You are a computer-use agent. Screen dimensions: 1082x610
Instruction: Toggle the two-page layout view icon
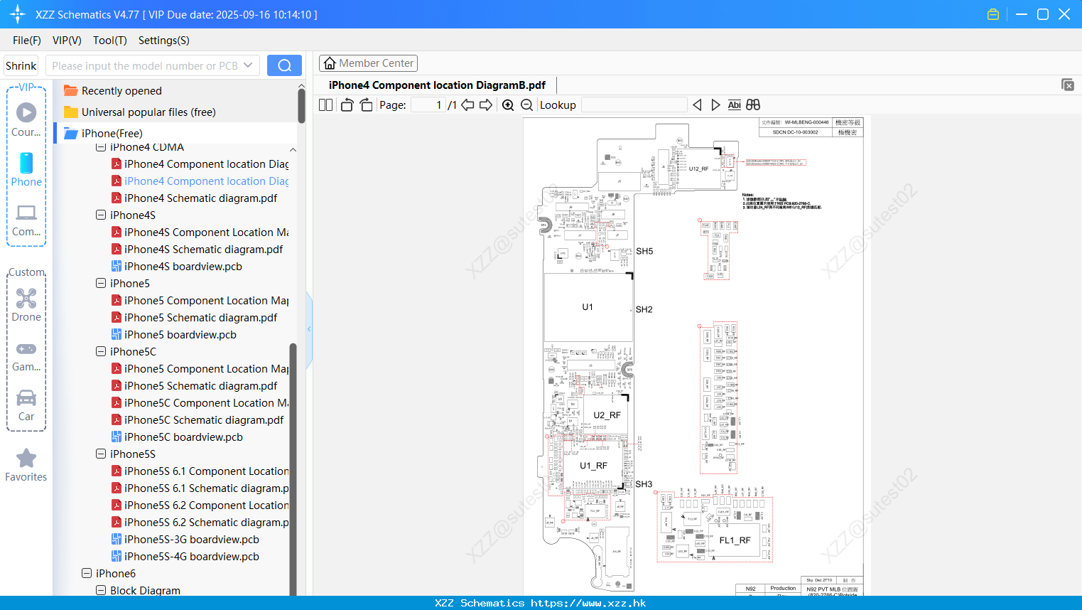click(x=325, y=105)
